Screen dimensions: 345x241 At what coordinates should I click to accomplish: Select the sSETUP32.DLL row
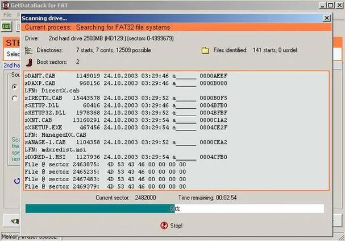[126, 113]
